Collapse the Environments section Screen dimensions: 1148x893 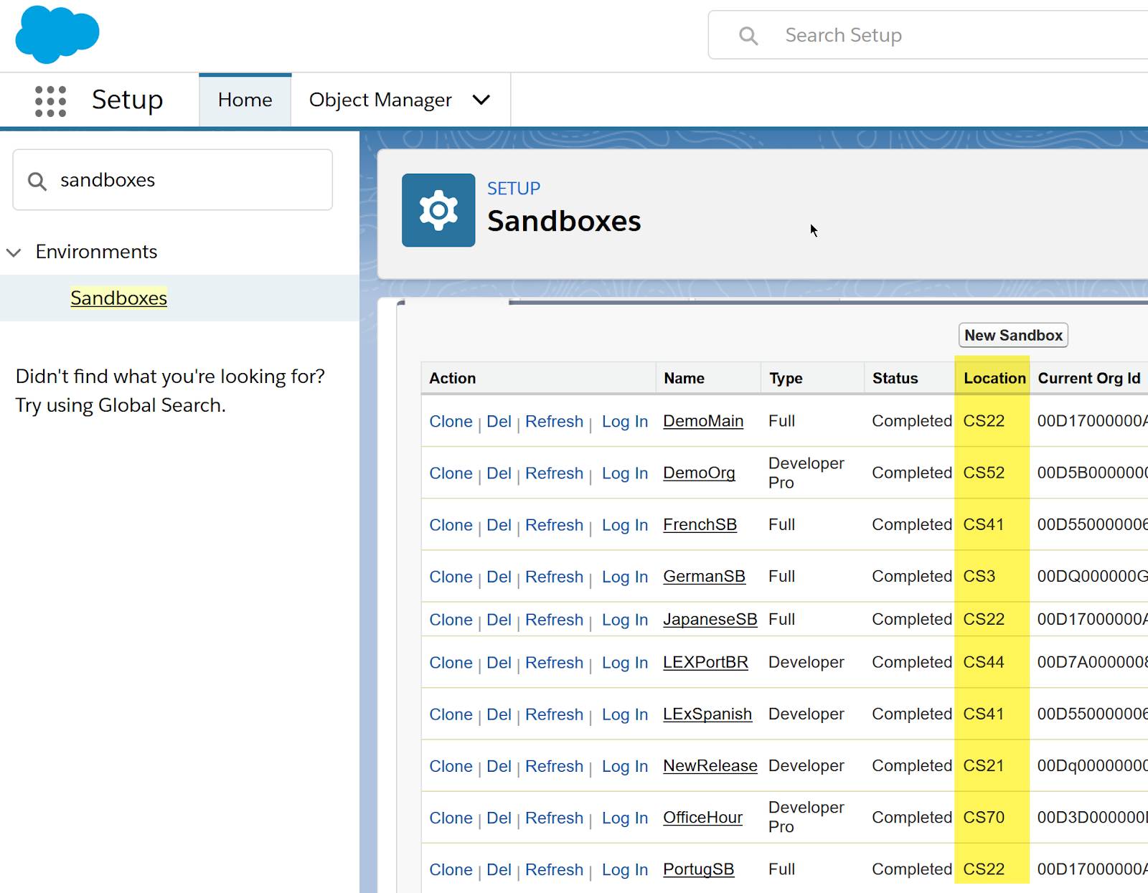click(x=13, y=252)
